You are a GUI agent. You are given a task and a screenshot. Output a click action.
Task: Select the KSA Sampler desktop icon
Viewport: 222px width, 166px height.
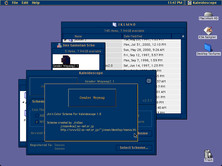click(208, 31)
